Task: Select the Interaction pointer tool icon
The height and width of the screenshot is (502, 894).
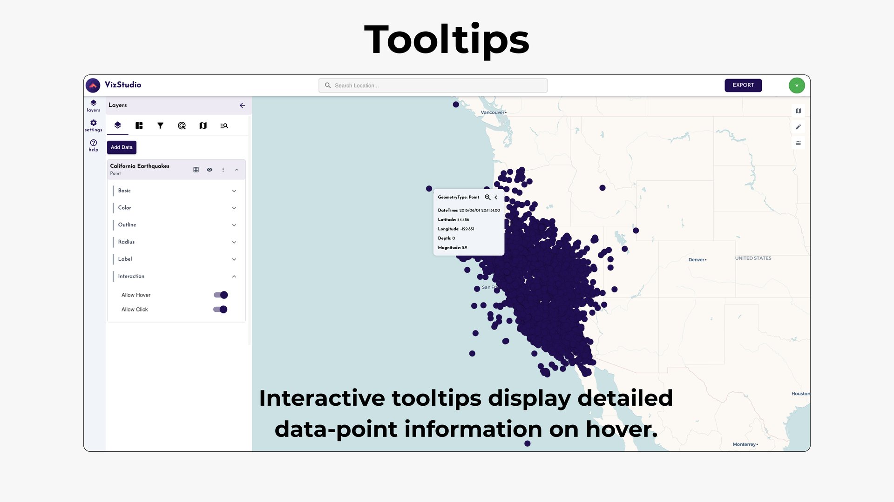Action: pyautogui.click(x=182, y=125)
